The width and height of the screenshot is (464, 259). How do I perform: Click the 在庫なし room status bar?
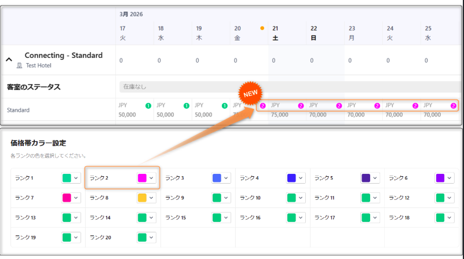[x=291, y=87]
